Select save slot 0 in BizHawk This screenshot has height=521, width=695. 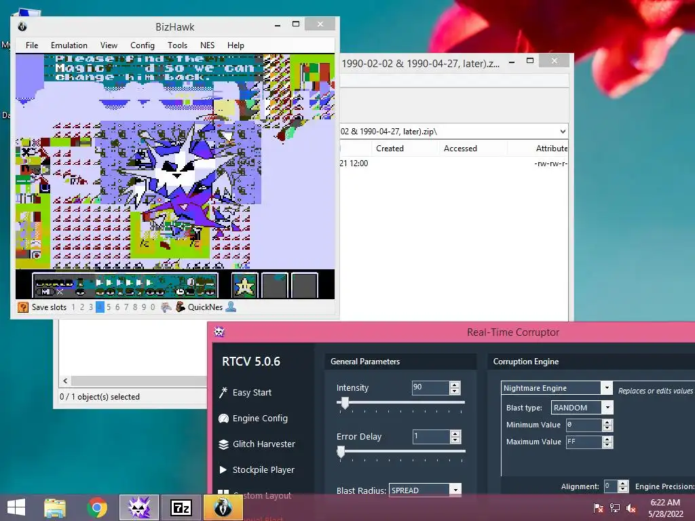[x=153, y=307]
